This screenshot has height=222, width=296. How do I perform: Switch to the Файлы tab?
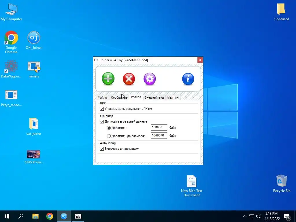click(103, 97)
